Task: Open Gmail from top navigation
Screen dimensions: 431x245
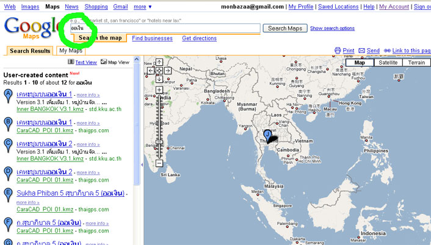Action: pyautogui.click(x=120, y=7)
